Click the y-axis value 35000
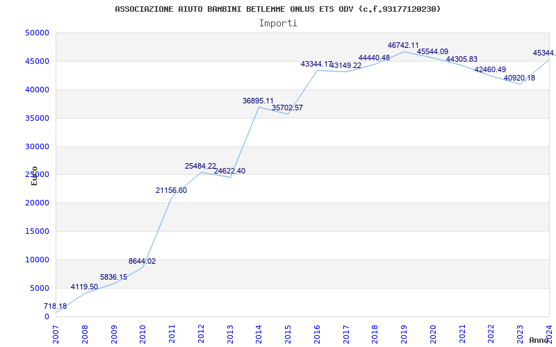 [x=37, y=118]
